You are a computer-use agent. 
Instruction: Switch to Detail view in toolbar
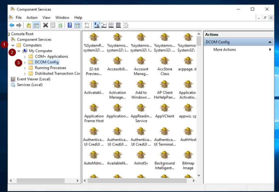pos(118,25)
